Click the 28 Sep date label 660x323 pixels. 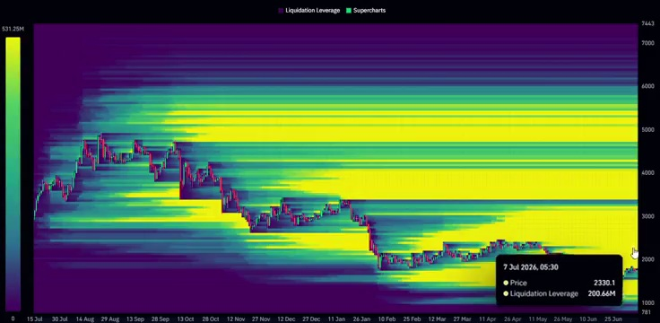pyautogui.click(x=161, y=319)
